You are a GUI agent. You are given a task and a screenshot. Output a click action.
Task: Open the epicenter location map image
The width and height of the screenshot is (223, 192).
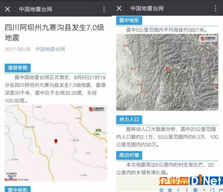(x=56, y=143)
